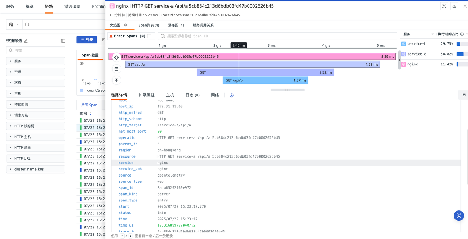Open the 日志 (0) detail tab

click(193, 95)
